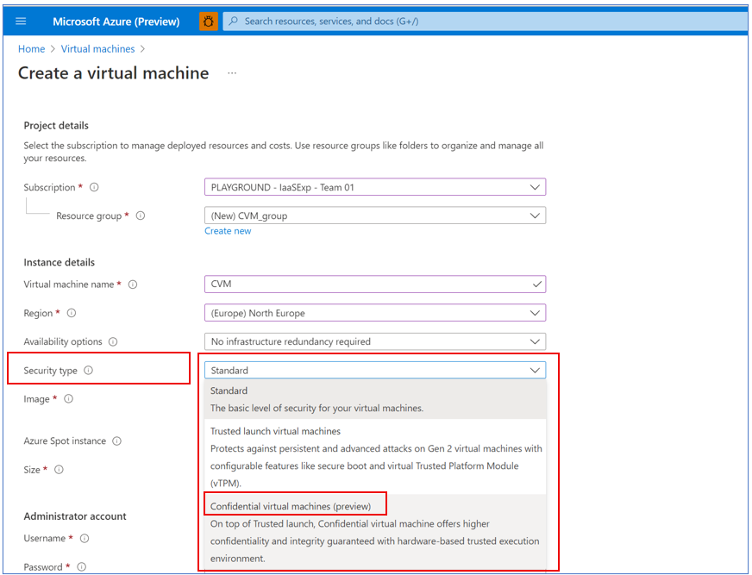The image size is (752, 575).
Task: Click the Microsoft Azure (Preview) title
Action: tap(116, 22)
